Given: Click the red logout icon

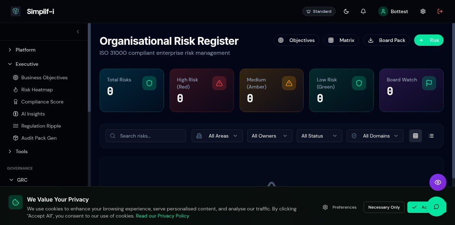Looking at the screenshot, I should pyautogui.click(x=440, y=11).
